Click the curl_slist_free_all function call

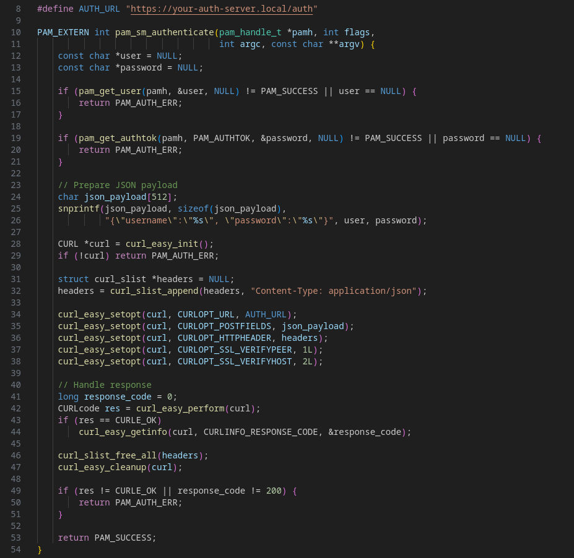[x=108, y=455]
